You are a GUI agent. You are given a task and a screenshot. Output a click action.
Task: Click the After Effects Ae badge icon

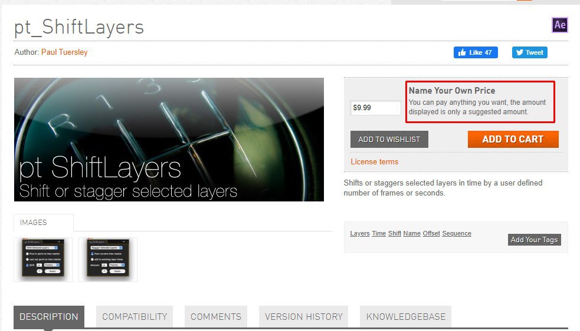[x=560, y=25]
